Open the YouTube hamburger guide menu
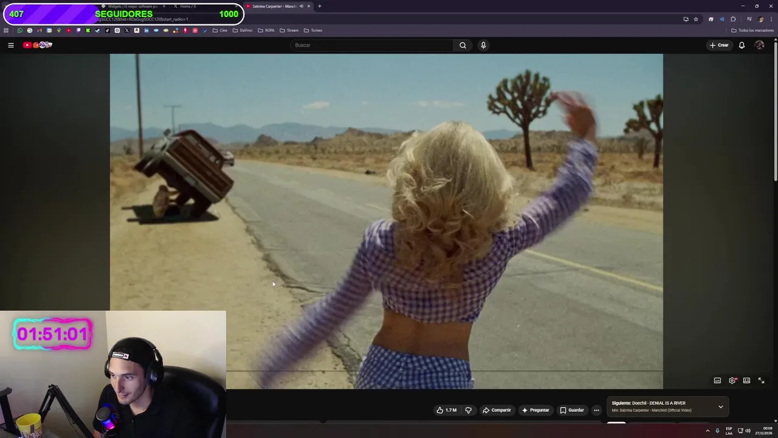Screen dimensions: 778x438 pos(10,45)
